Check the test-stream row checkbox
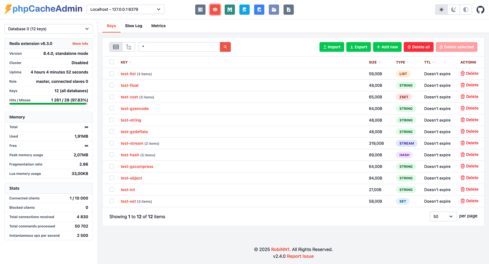 (x=112, y=143)
